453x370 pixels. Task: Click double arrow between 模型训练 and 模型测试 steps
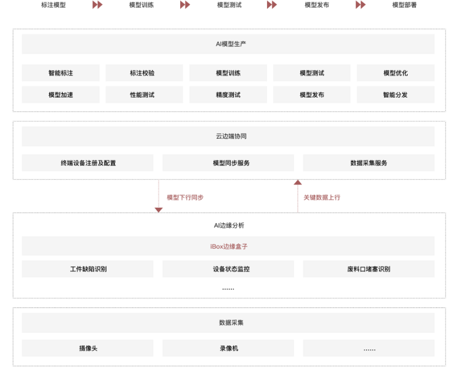point(185,5)
